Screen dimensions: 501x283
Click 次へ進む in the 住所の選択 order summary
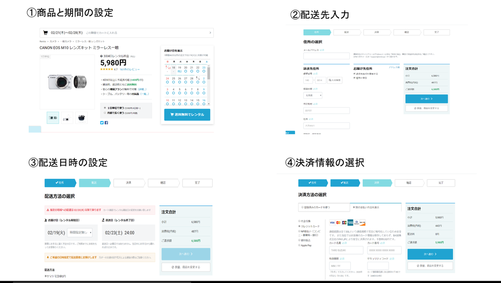pos(427,99)
